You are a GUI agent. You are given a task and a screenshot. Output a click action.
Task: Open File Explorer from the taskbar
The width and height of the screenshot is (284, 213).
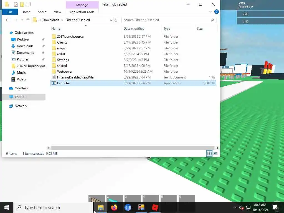coord(100,207)
